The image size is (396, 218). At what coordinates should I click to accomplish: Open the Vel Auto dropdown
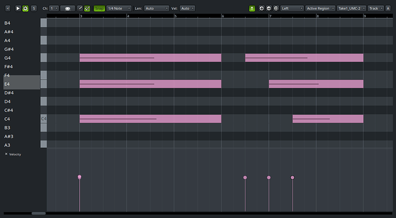pyautogui.click(x=188, y=9)
